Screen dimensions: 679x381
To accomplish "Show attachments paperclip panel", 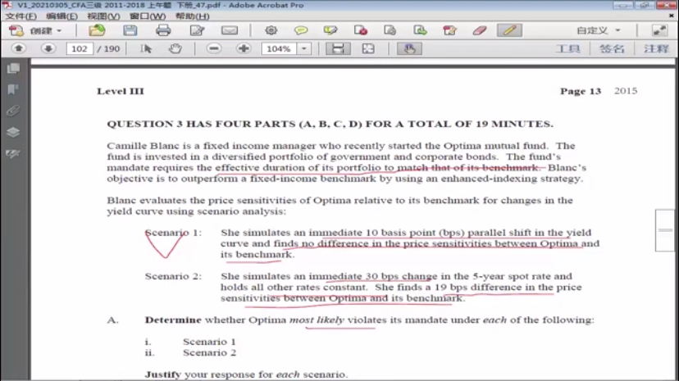I will pyautogui.click(x=13, y=111).
